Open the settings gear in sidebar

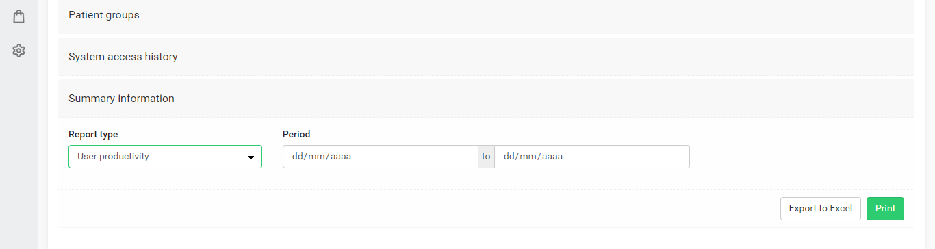click(x=18, y=51)
